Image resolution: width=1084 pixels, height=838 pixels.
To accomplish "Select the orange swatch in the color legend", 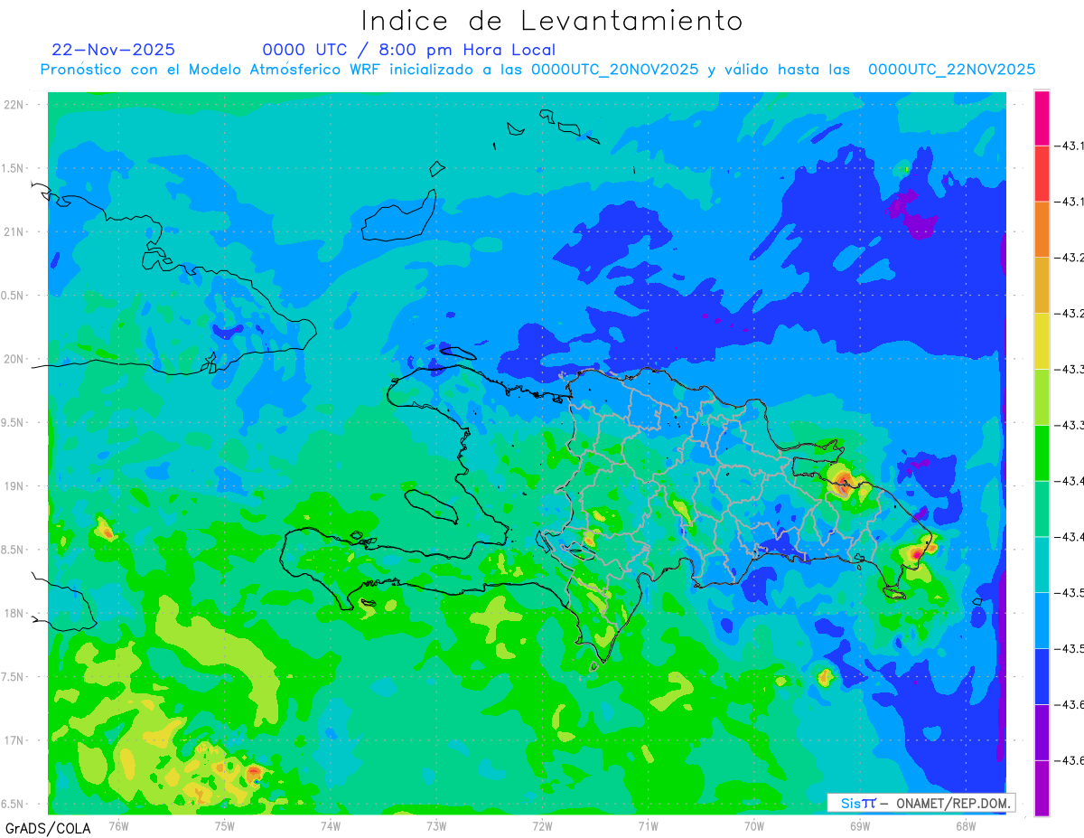I will pos(1042,230).
